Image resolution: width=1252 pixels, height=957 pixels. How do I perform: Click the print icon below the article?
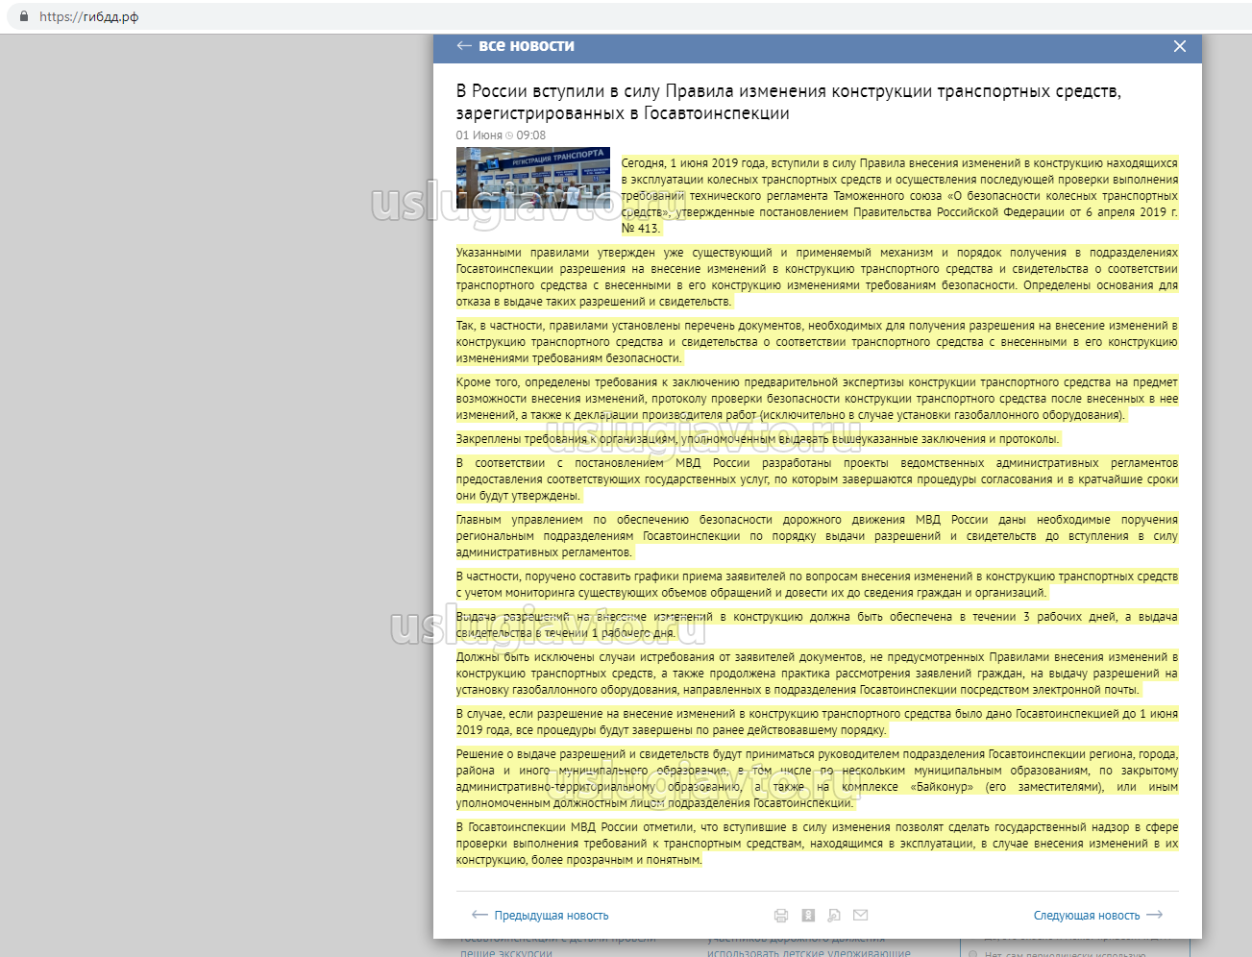pos(781,916)
